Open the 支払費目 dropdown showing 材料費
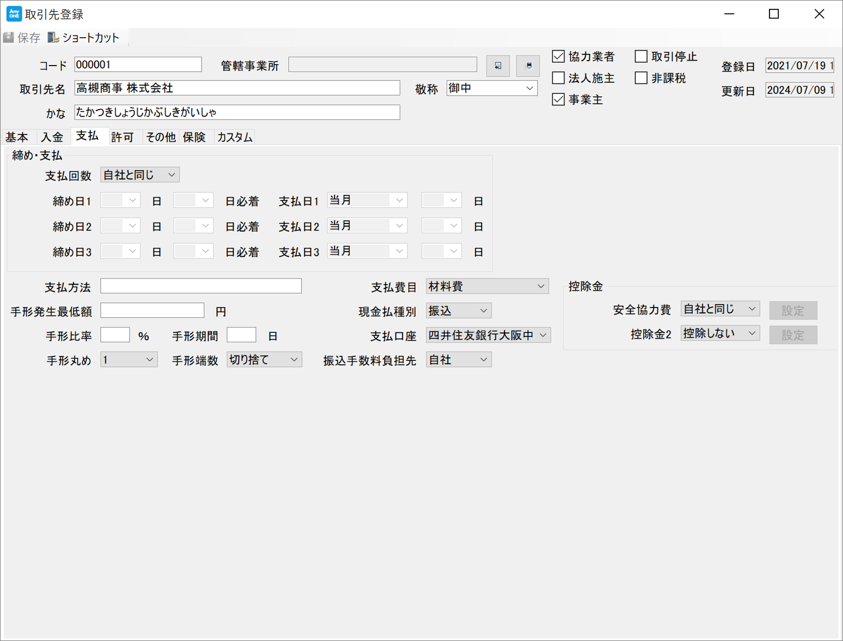This screenshot has width=843, height=641. pyautogui.click(x=487, y=286)
